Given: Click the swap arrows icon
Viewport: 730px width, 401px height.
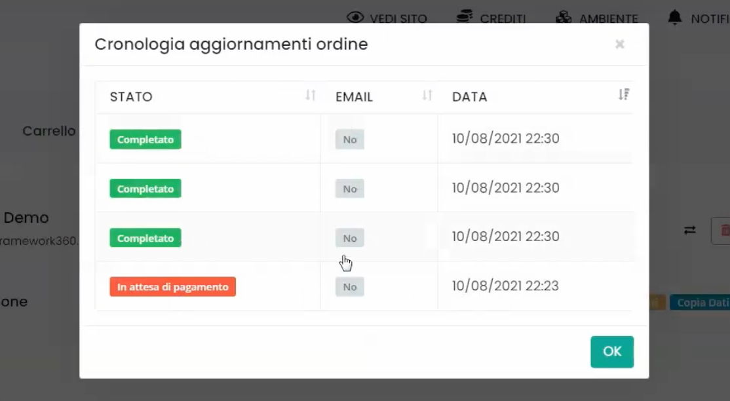Looking at the screenshot, I should coord(690,230).
